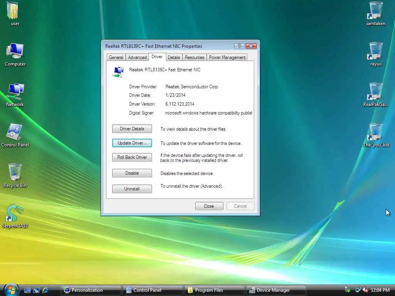The width and height of the screenshot is (395, 296).
Task: Switch to the Advanced tab
Action: (x=137, y=57)
